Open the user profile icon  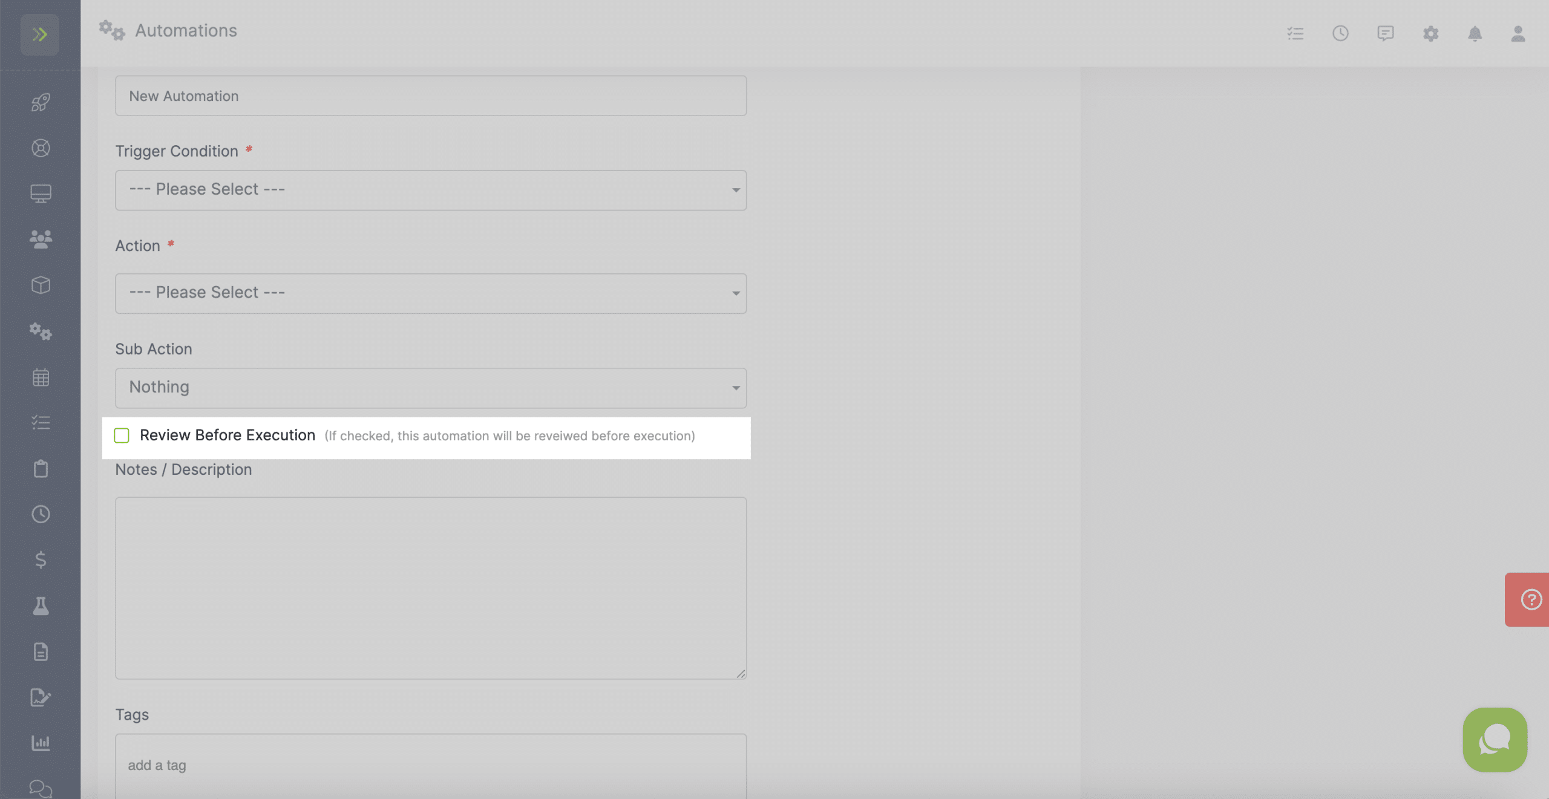1518,33
